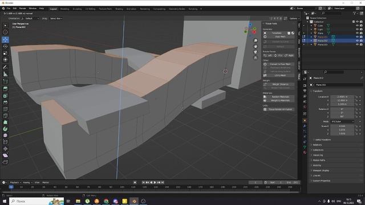This screenshot has height=205, width=365.
Task: Collapse the Transform panel
Action: click(317, 91)
